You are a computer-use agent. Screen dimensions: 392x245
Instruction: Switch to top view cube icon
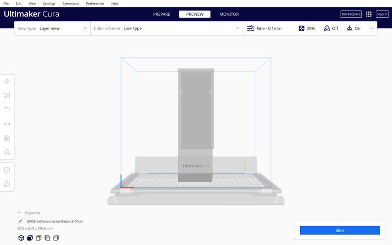[39, 238]
